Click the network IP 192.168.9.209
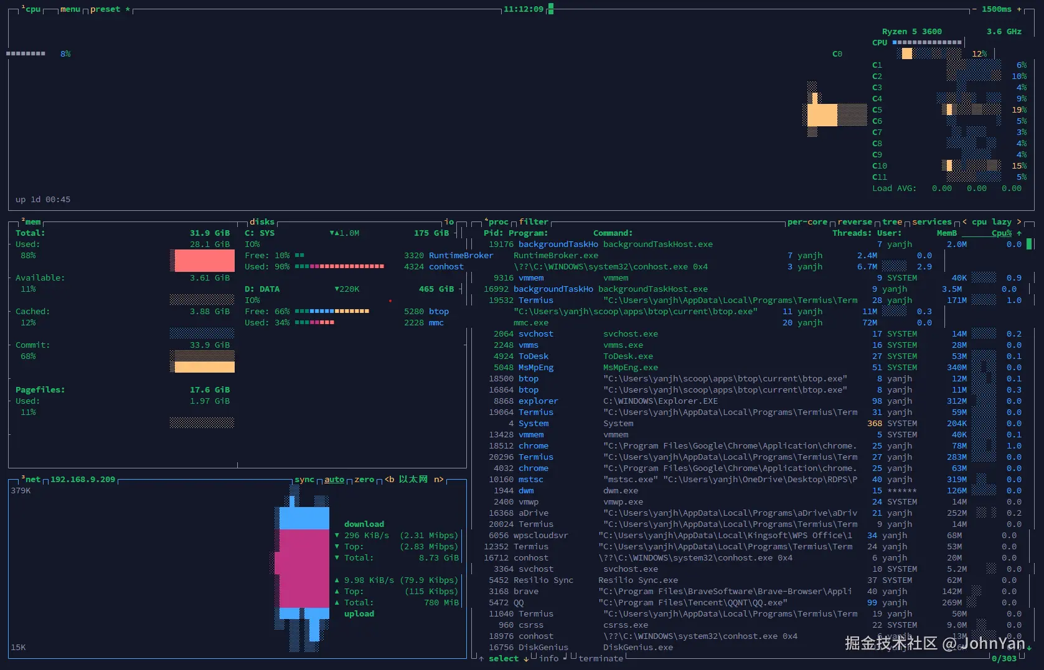 point(83,480)
